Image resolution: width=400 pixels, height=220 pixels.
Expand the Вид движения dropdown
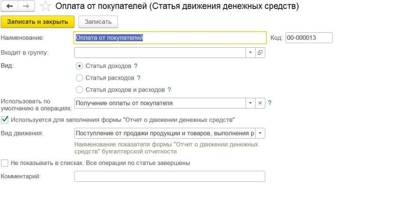tap(260, 133)
